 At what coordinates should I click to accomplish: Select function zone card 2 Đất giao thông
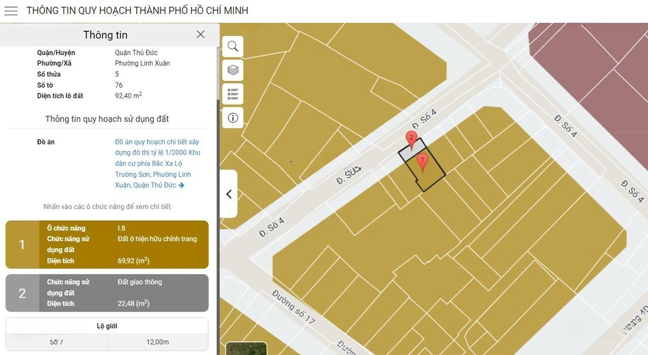[107, 293]
